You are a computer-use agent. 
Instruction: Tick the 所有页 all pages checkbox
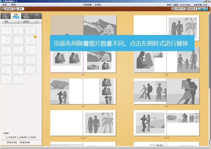pyautogui.click(x=29, y=137)
